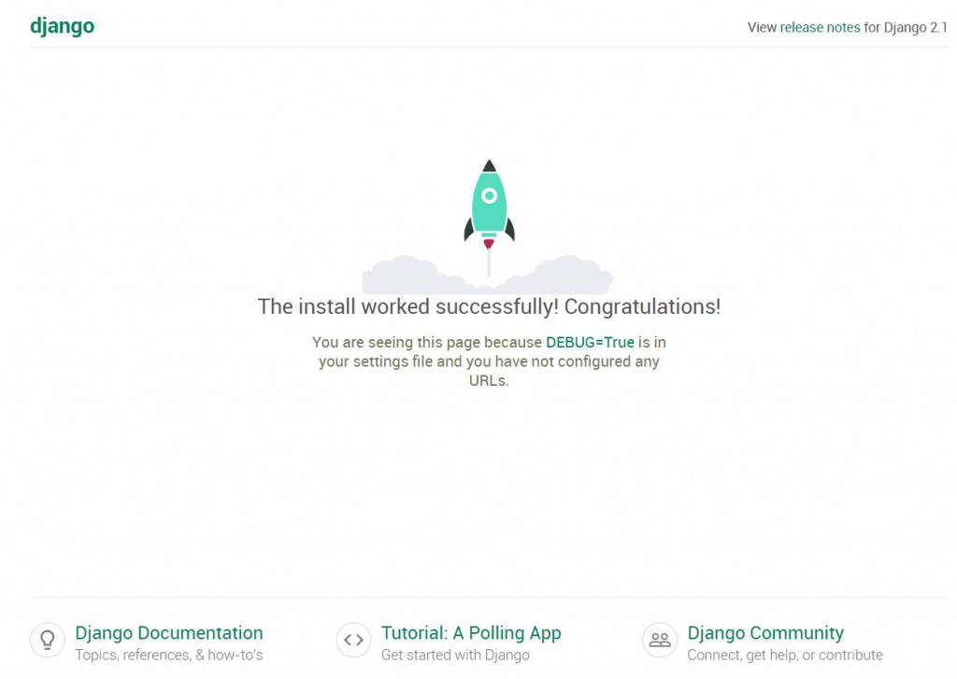This screenshot has height=679, width=957.
Task: Open the Django Documentation link
Action: click(169, 632)
